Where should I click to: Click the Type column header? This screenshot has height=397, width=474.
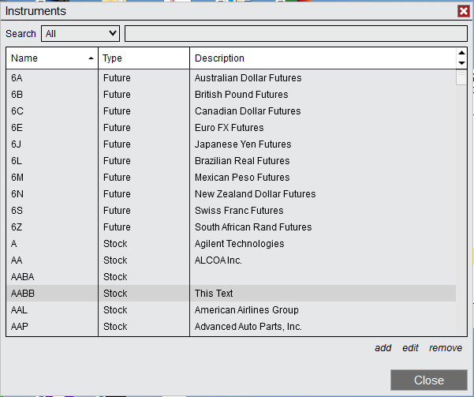tap(144, 58)
